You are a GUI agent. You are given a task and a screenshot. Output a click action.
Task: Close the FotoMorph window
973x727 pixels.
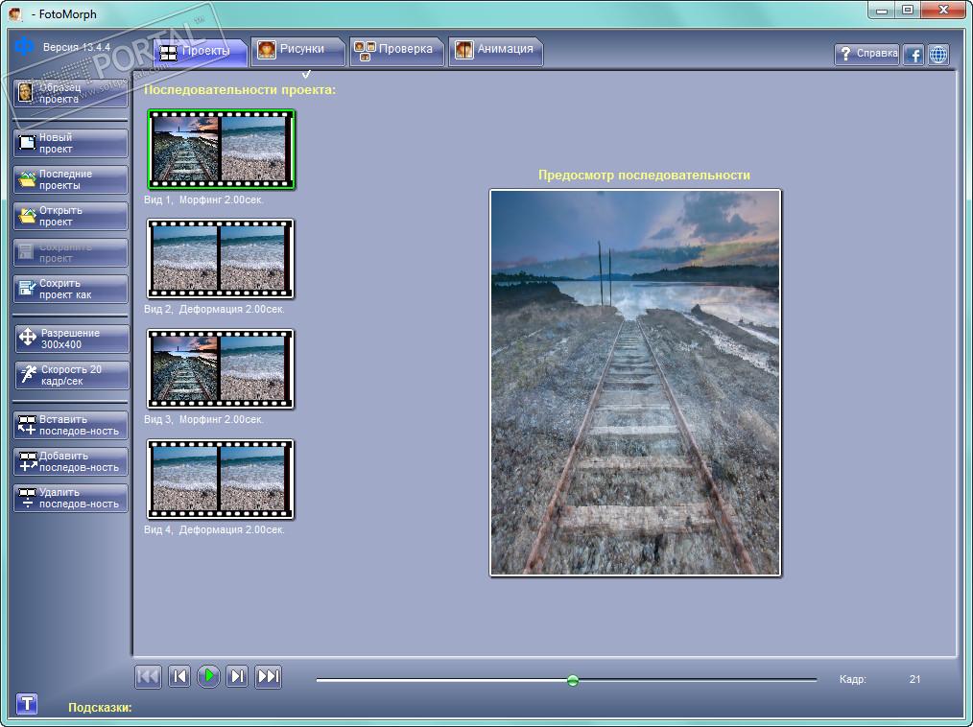[942, 10]
